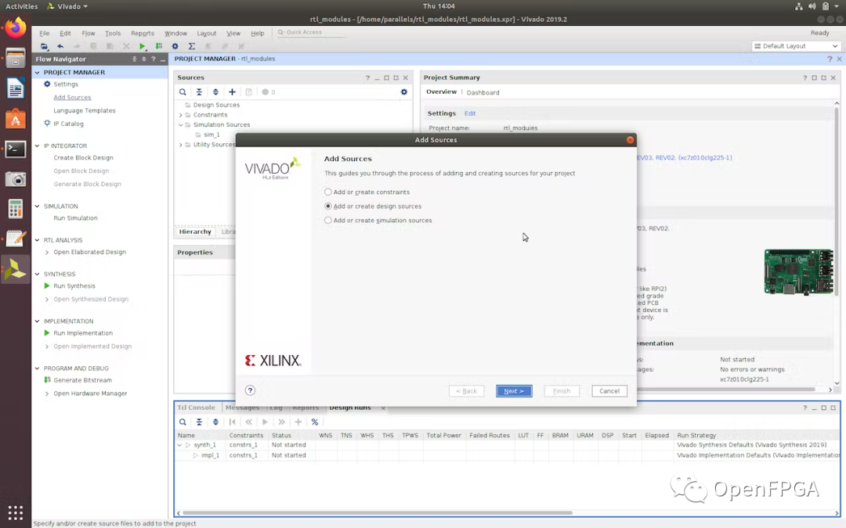Click the Open Project toolbar icon
Screen dimensions: 846x528
(44, 46)
